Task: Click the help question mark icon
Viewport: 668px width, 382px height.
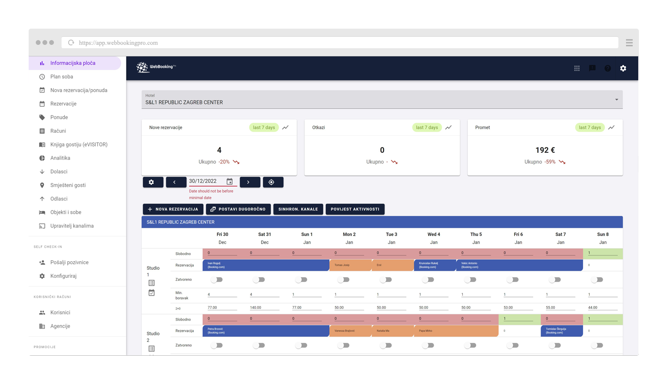Action: (607, 68)
